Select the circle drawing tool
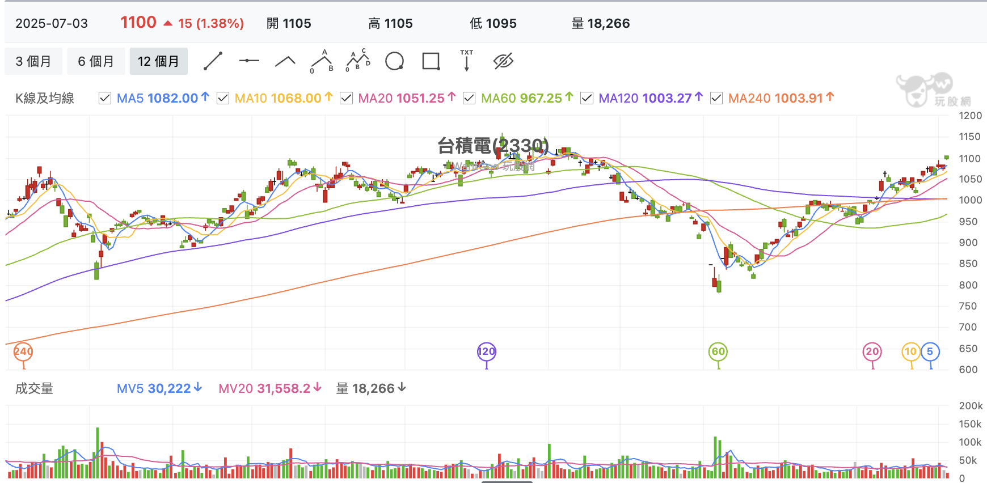This screenshot has height=483, width=987. tap(394, 61)
